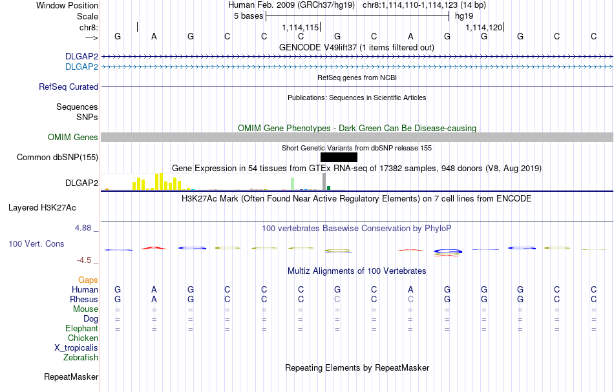This screenshot has height=392, width=614.
Task: Click the RefSeq Curated track label
Action: 69,87
